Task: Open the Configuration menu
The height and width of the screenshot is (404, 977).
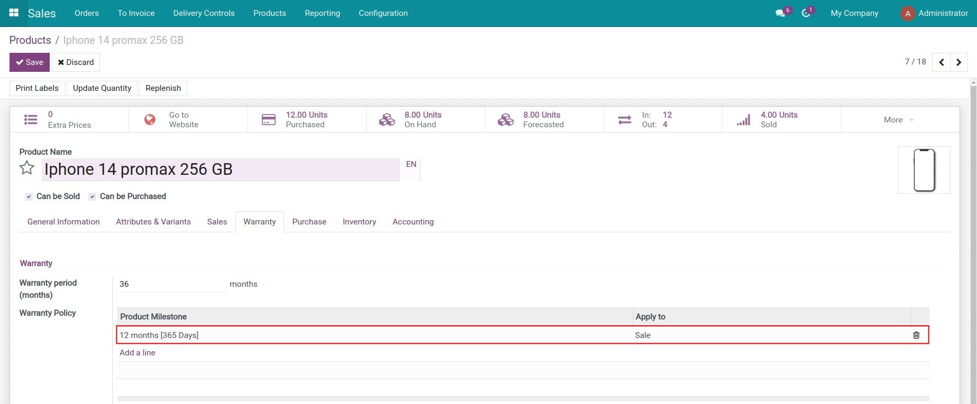Action: 383,13
